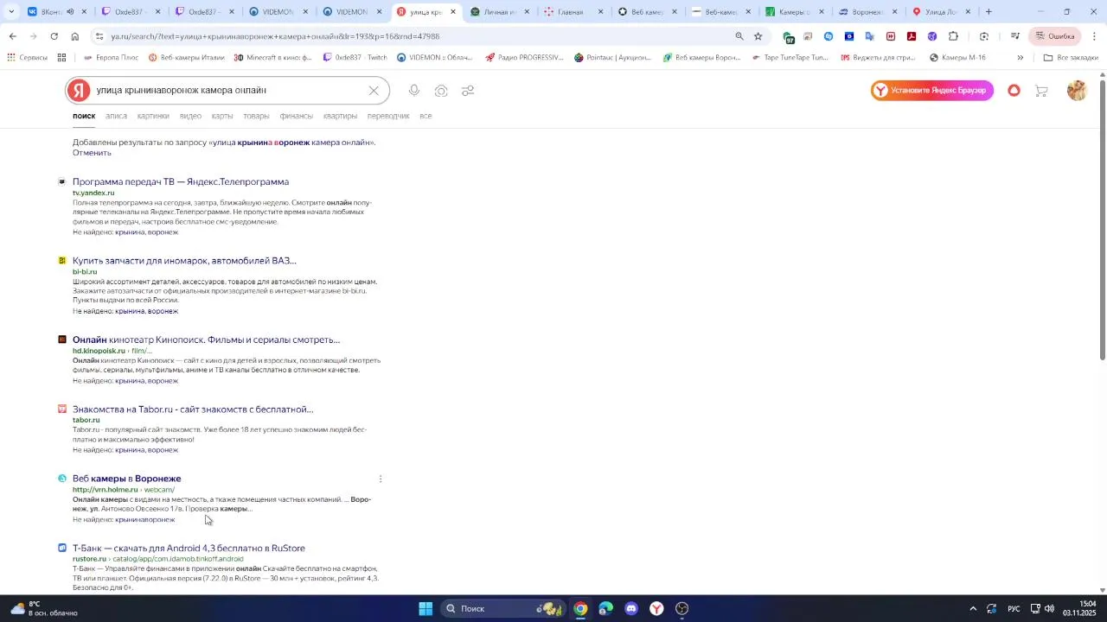Open the Yandex shopping cart
This screenshot has width=1107, height=622.
pyautogui.click(x=1042, y=91)
